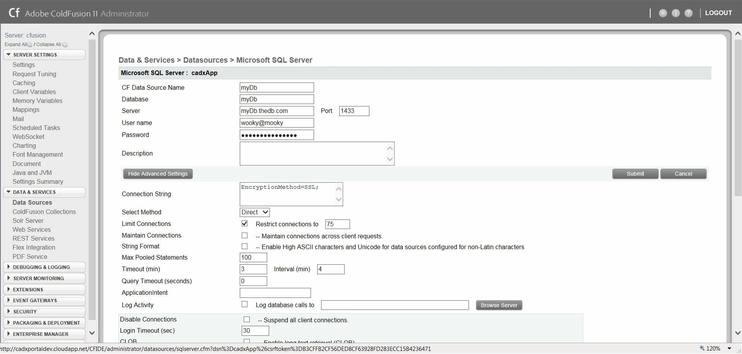
Task: Click the LOGOUT link
Action: (x=718, y=13)
